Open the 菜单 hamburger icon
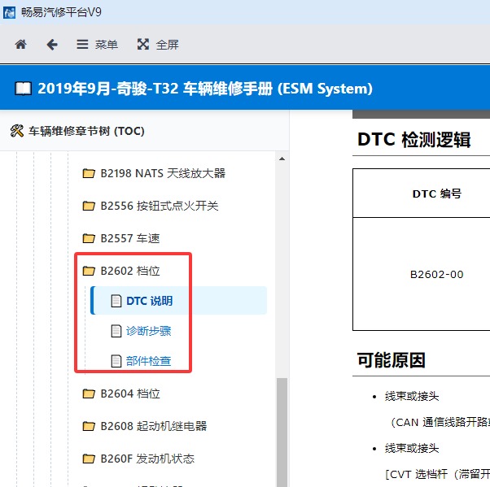 (x=82, y=45)
